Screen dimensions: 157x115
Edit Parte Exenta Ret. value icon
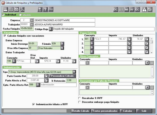click(x=46, y=76)
